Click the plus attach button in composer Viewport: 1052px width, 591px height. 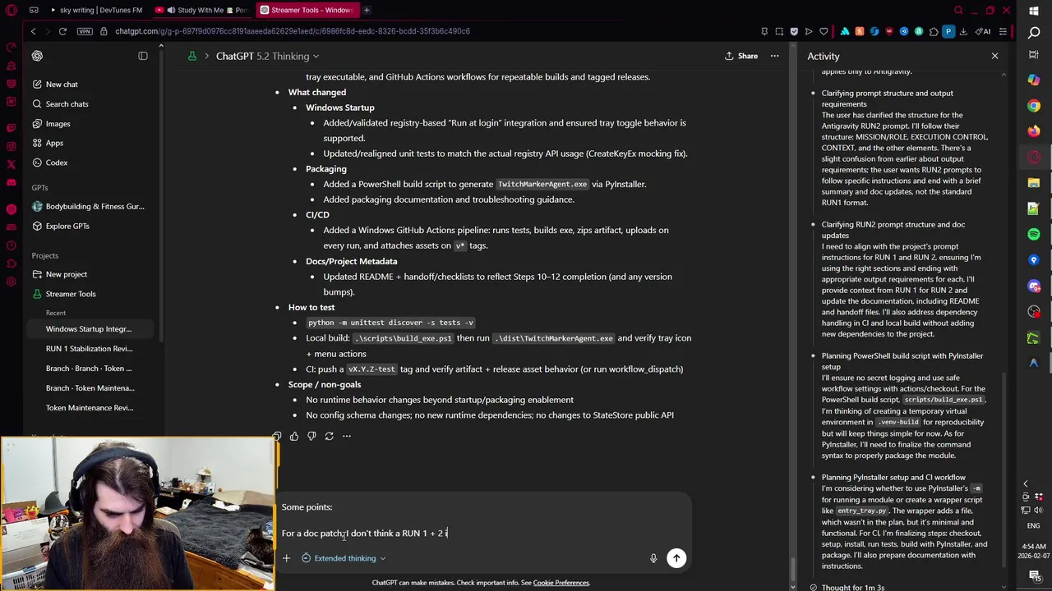coord(286,558)
